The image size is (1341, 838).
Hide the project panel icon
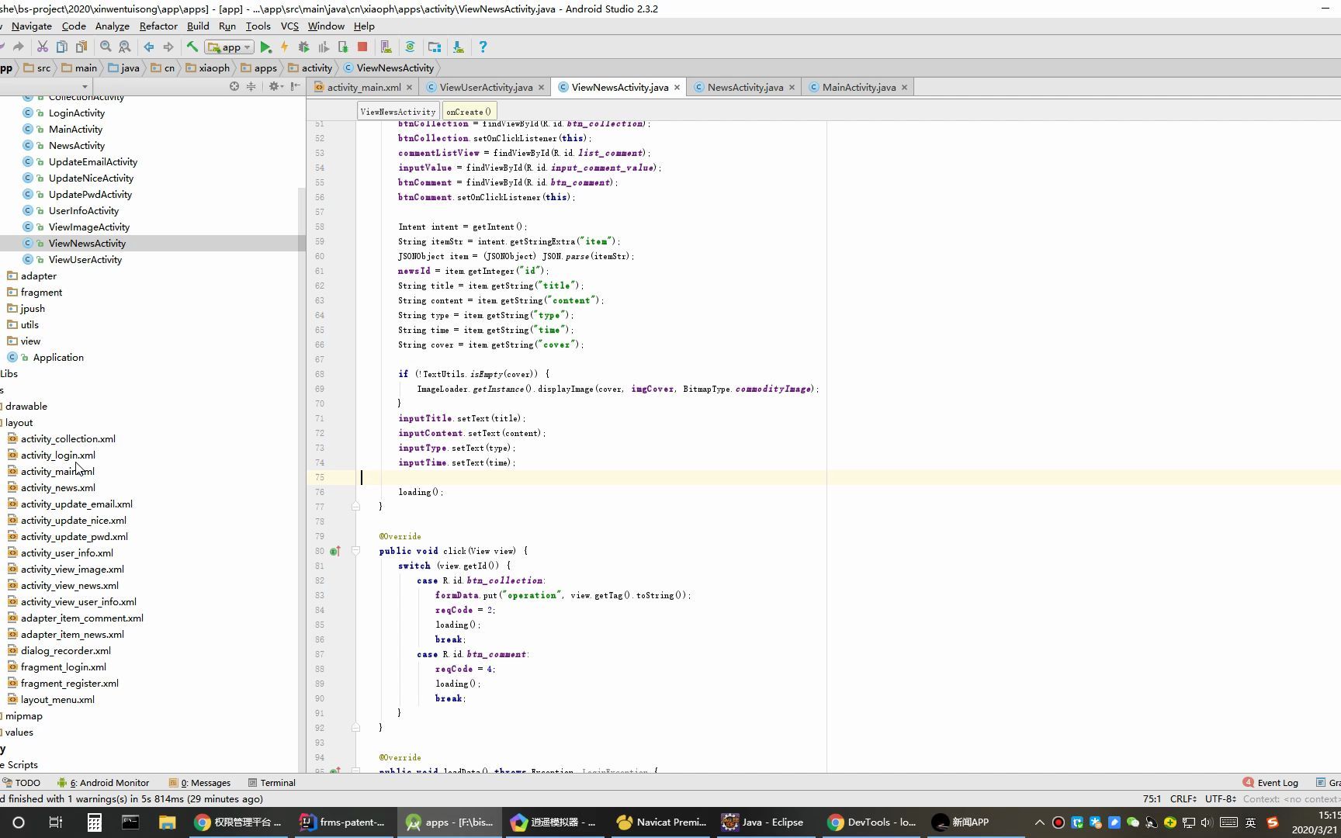(x=295, y=86)
